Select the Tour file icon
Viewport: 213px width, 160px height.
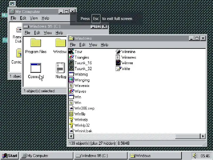(x=71, y=51)
